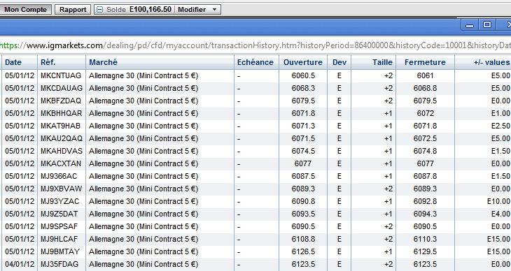Image resolution: width=511 pixels, height=271 pixels.
Task: Click closing price 6129.5
Action: pos(426,252)
